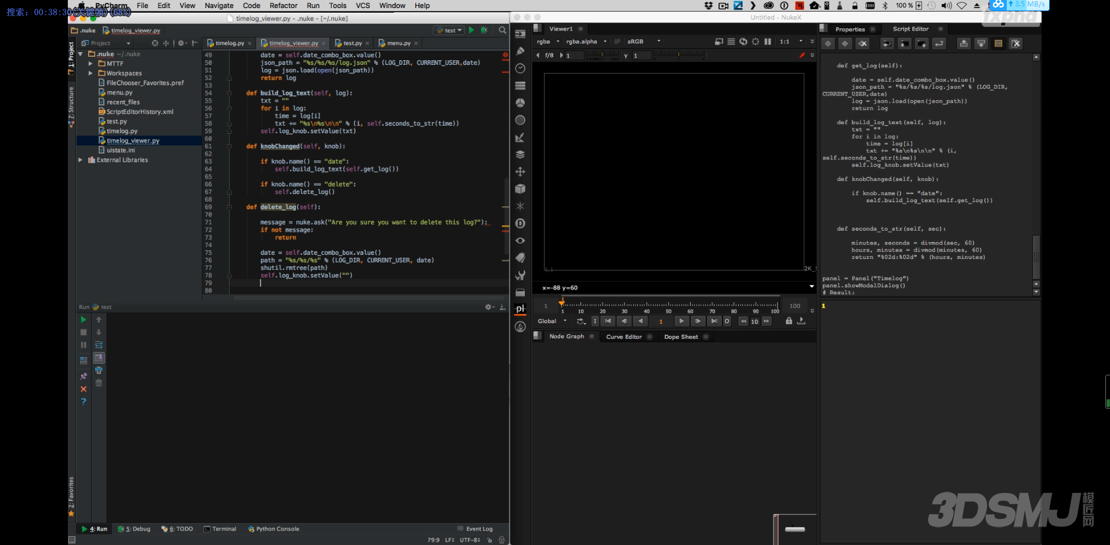Open sRGB viewer colorspace dropdown

click(x=643, y=42)
